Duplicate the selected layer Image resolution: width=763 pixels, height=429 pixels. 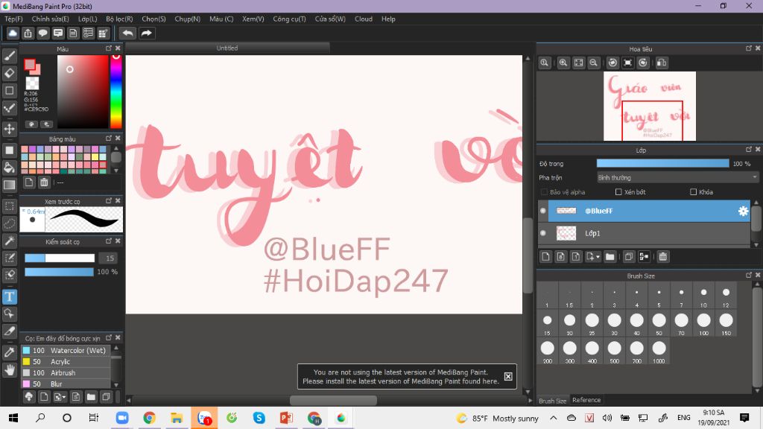628,256
